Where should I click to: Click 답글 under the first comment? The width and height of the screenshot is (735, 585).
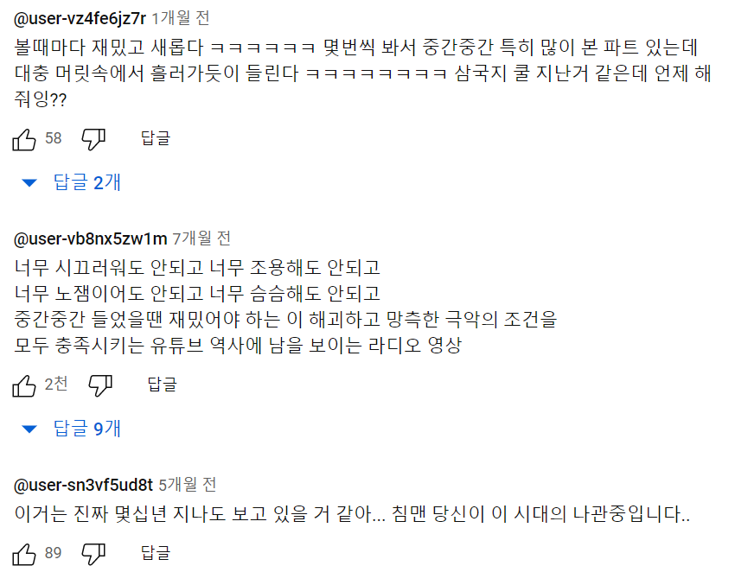coord(156,137)
